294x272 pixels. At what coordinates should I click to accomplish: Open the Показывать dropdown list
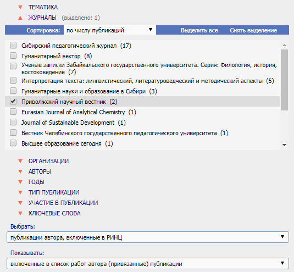point(148,264)
